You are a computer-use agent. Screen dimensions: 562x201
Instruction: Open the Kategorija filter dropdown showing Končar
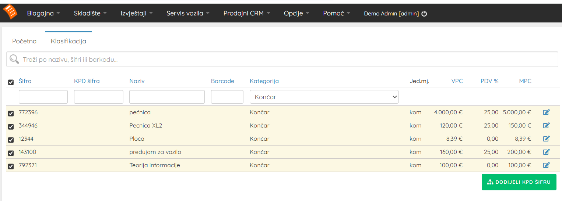(x=324, y=97)
